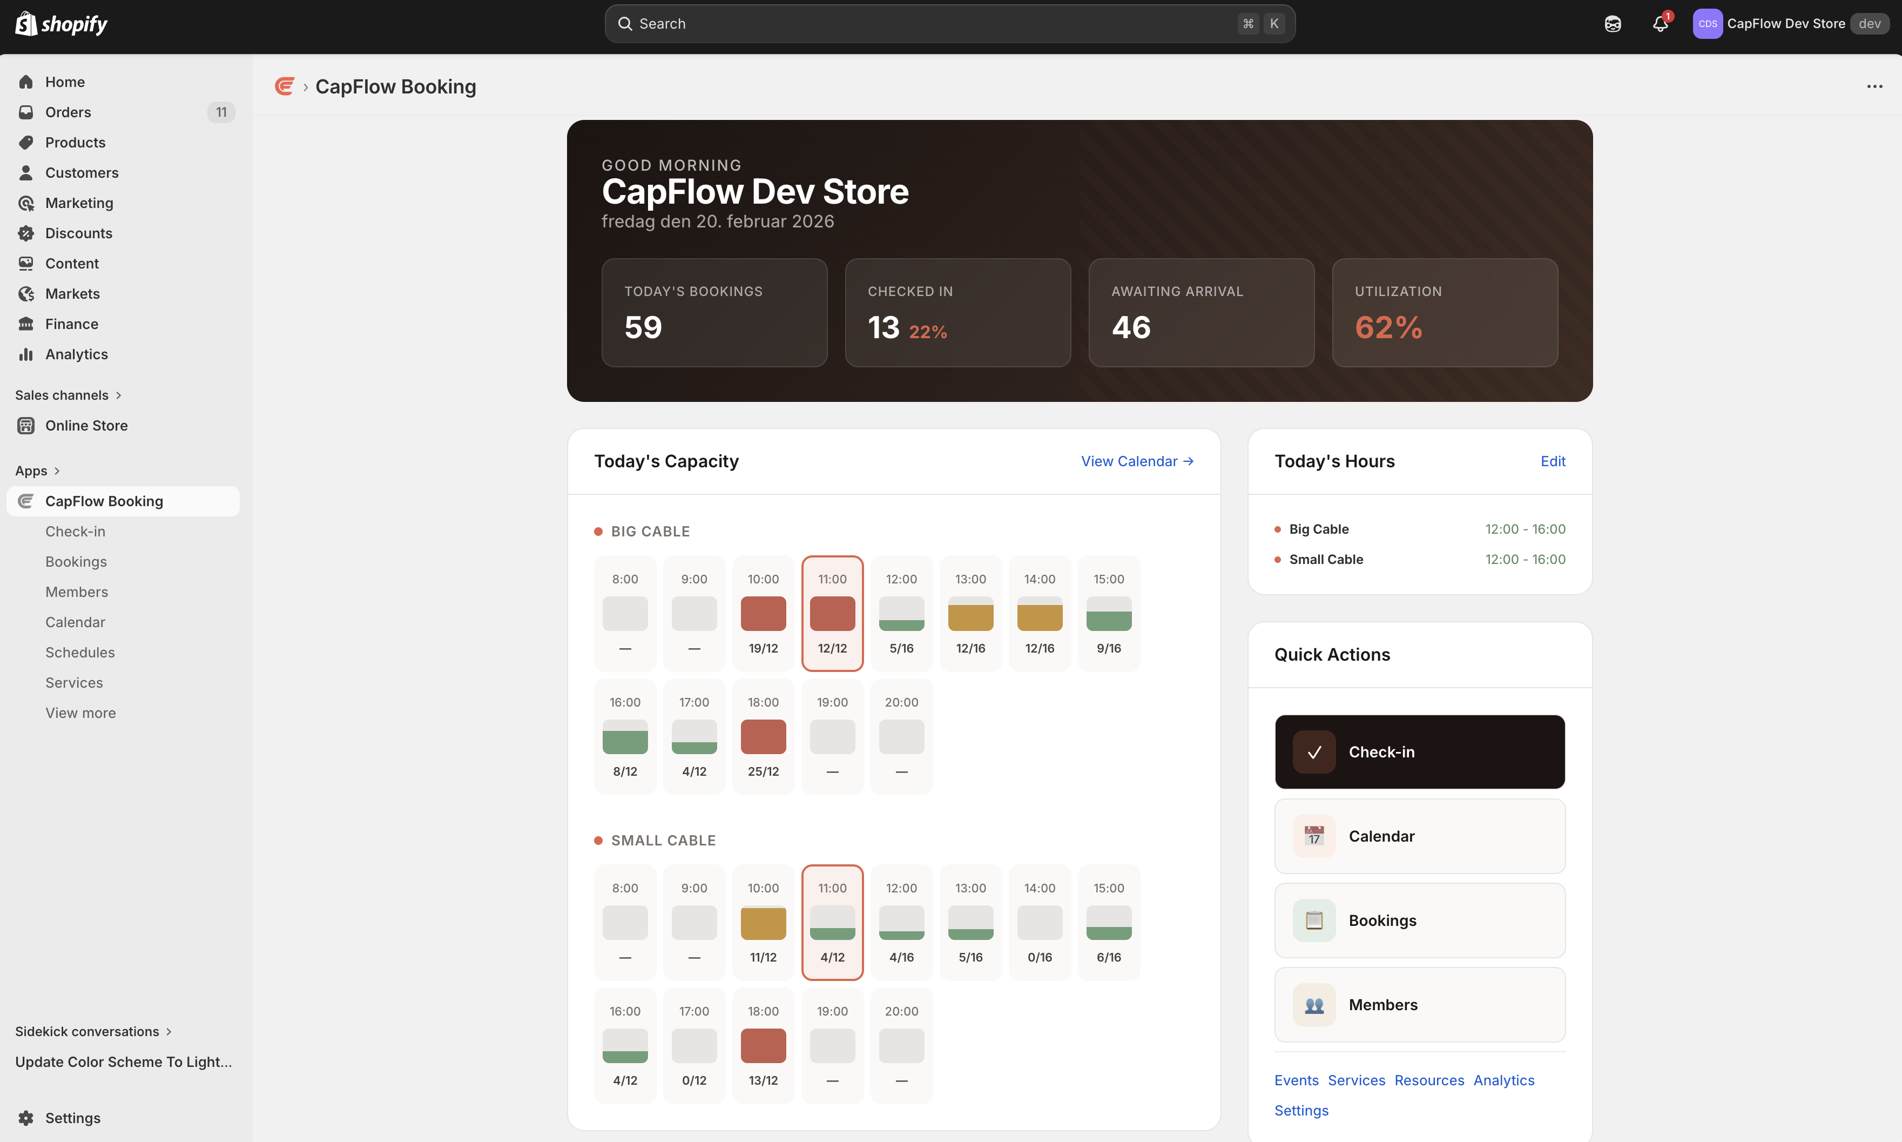
Task: Open Bookings under CapFlow Booking
Action: coord(76,561)
